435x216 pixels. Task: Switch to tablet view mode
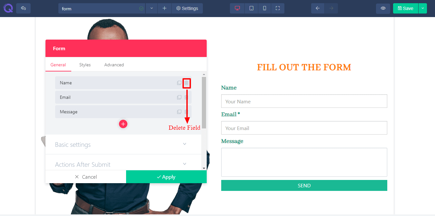(x=251, y=8)
